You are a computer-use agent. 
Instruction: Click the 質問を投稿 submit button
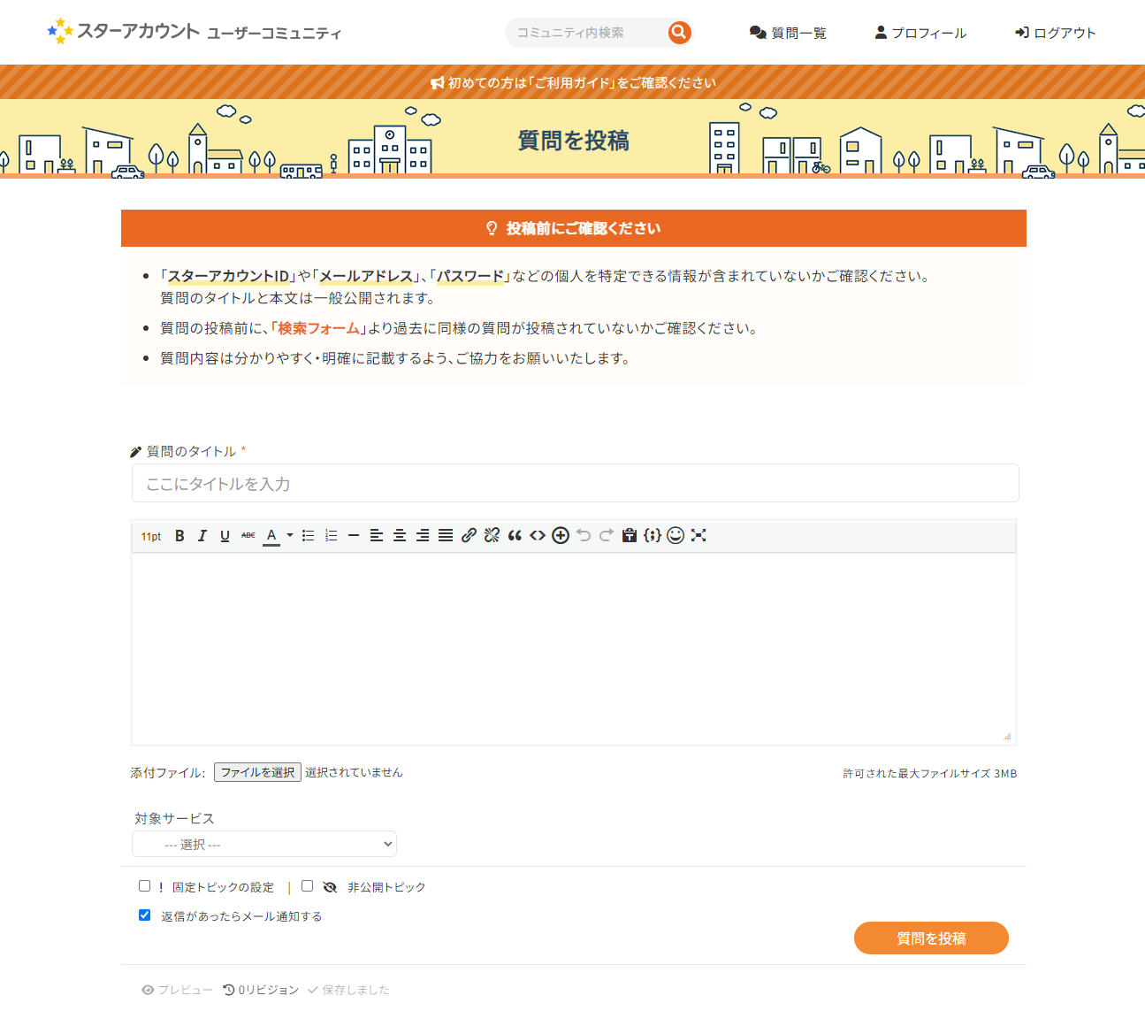point(931,938)
